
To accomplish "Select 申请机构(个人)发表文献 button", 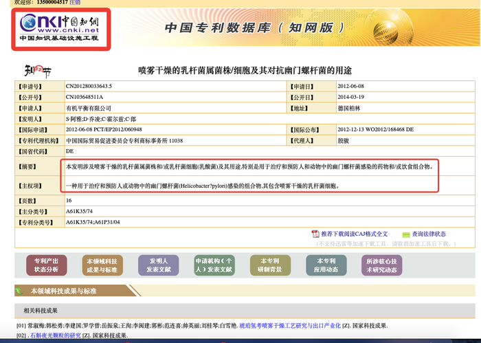I will pyautogui.click(x=214, y=265).
